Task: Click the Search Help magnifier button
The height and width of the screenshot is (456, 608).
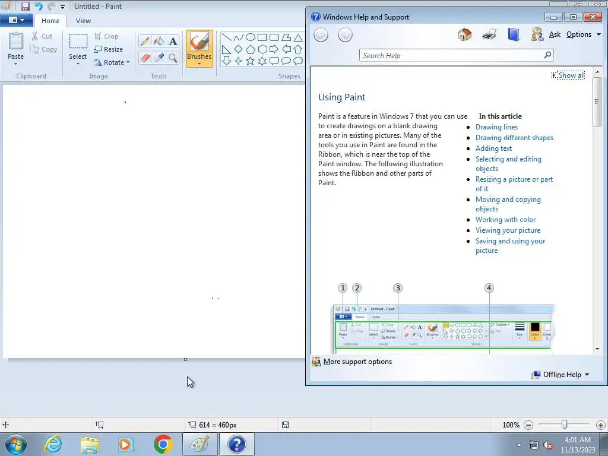Action: pyautogui.click(x=547, y=55)
